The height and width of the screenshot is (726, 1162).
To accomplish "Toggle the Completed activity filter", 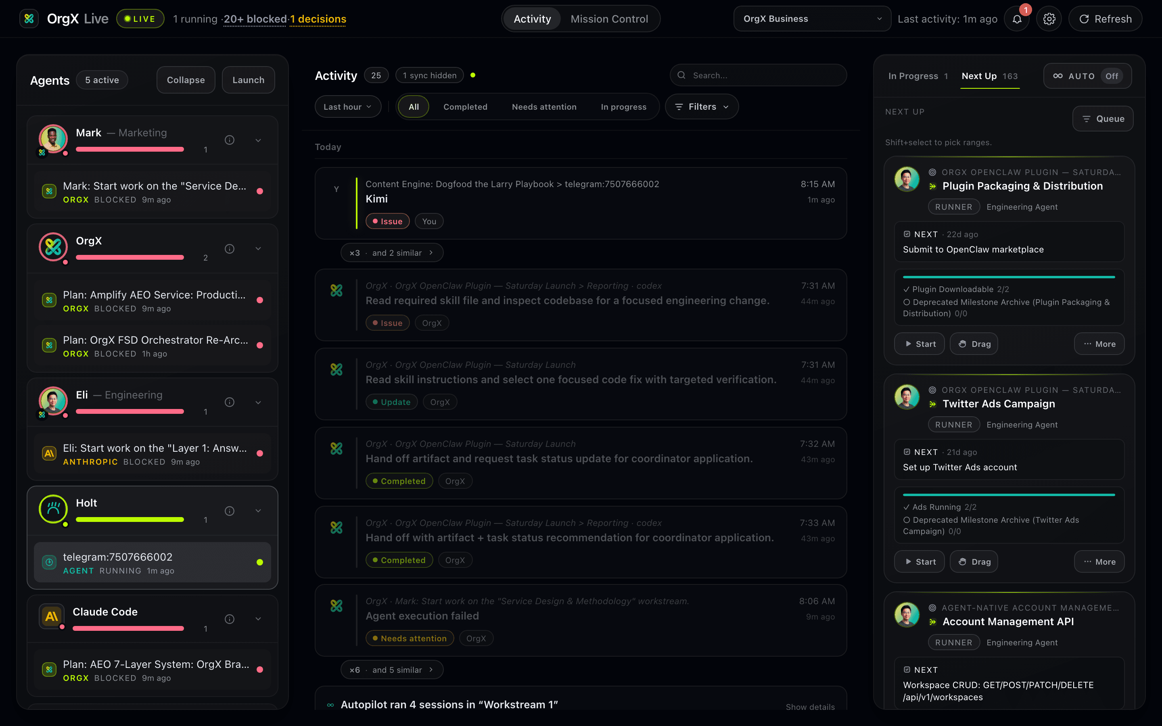I will (465, 106).
